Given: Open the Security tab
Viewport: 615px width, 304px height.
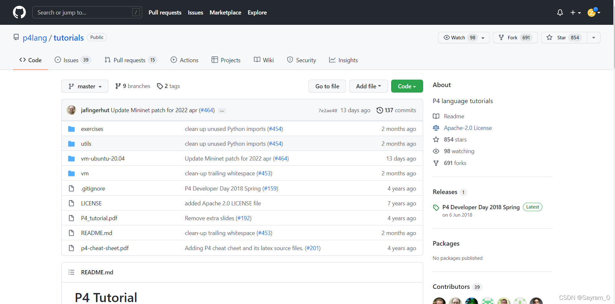Looking at the screenshot, I should tap(301, 60).
